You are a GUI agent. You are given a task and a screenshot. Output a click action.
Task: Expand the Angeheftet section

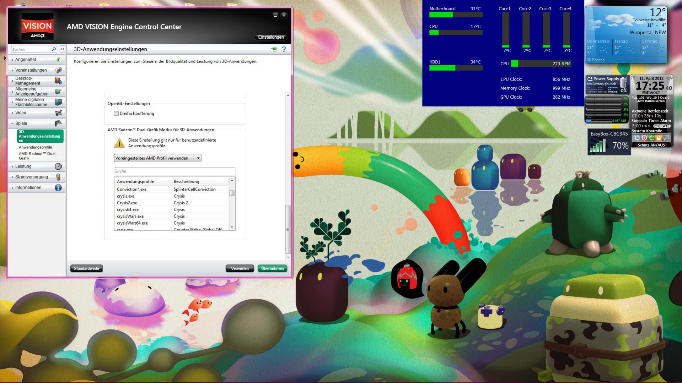click(x=36, y=60)
